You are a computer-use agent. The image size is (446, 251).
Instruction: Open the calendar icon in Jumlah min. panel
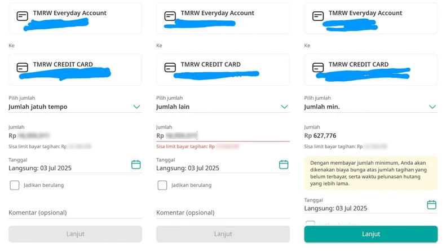tap(431, 205)
